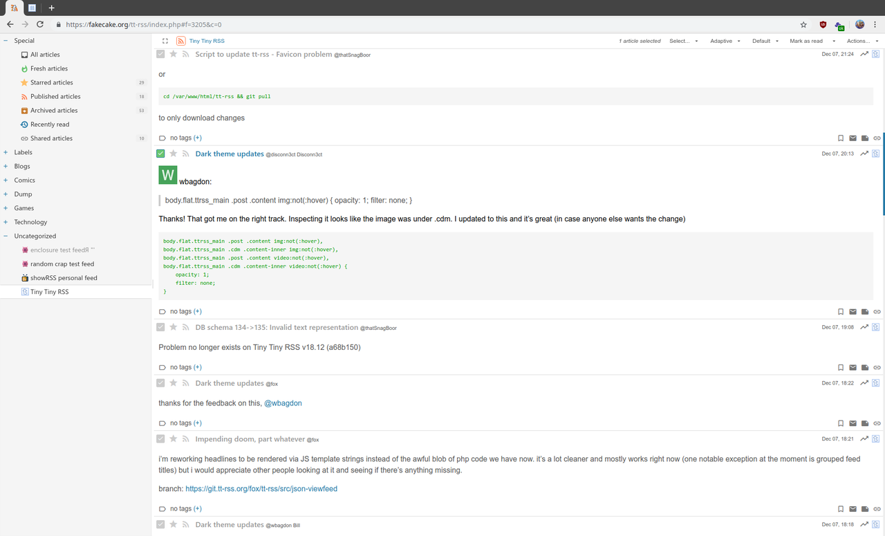Image resolution: width=885 pixels, height=536 pixels.
Task: Open the 'Select...' dropdown in the toolbar
Action: click(x=683, y=41)
